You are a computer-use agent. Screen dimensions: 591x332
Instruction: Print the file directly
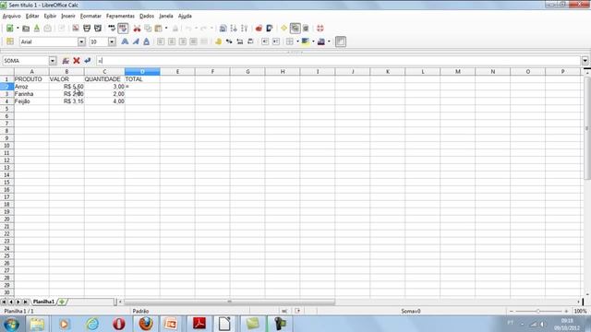click(x=87, y=29)
